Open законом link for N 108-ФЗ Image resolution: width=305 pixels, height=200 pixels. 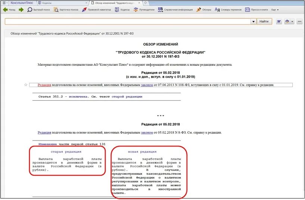click(x=147, y=85)
